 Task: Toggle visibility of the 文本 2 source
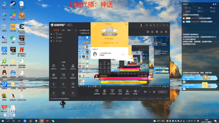51,34
